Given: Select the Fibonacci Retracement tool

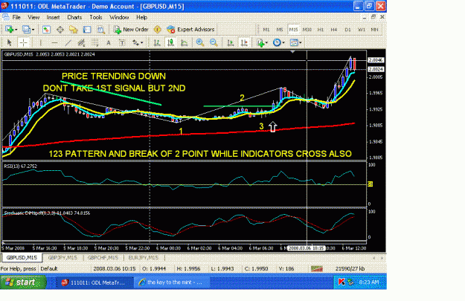Looking at the screenshot, I should [x=95, y=42].
